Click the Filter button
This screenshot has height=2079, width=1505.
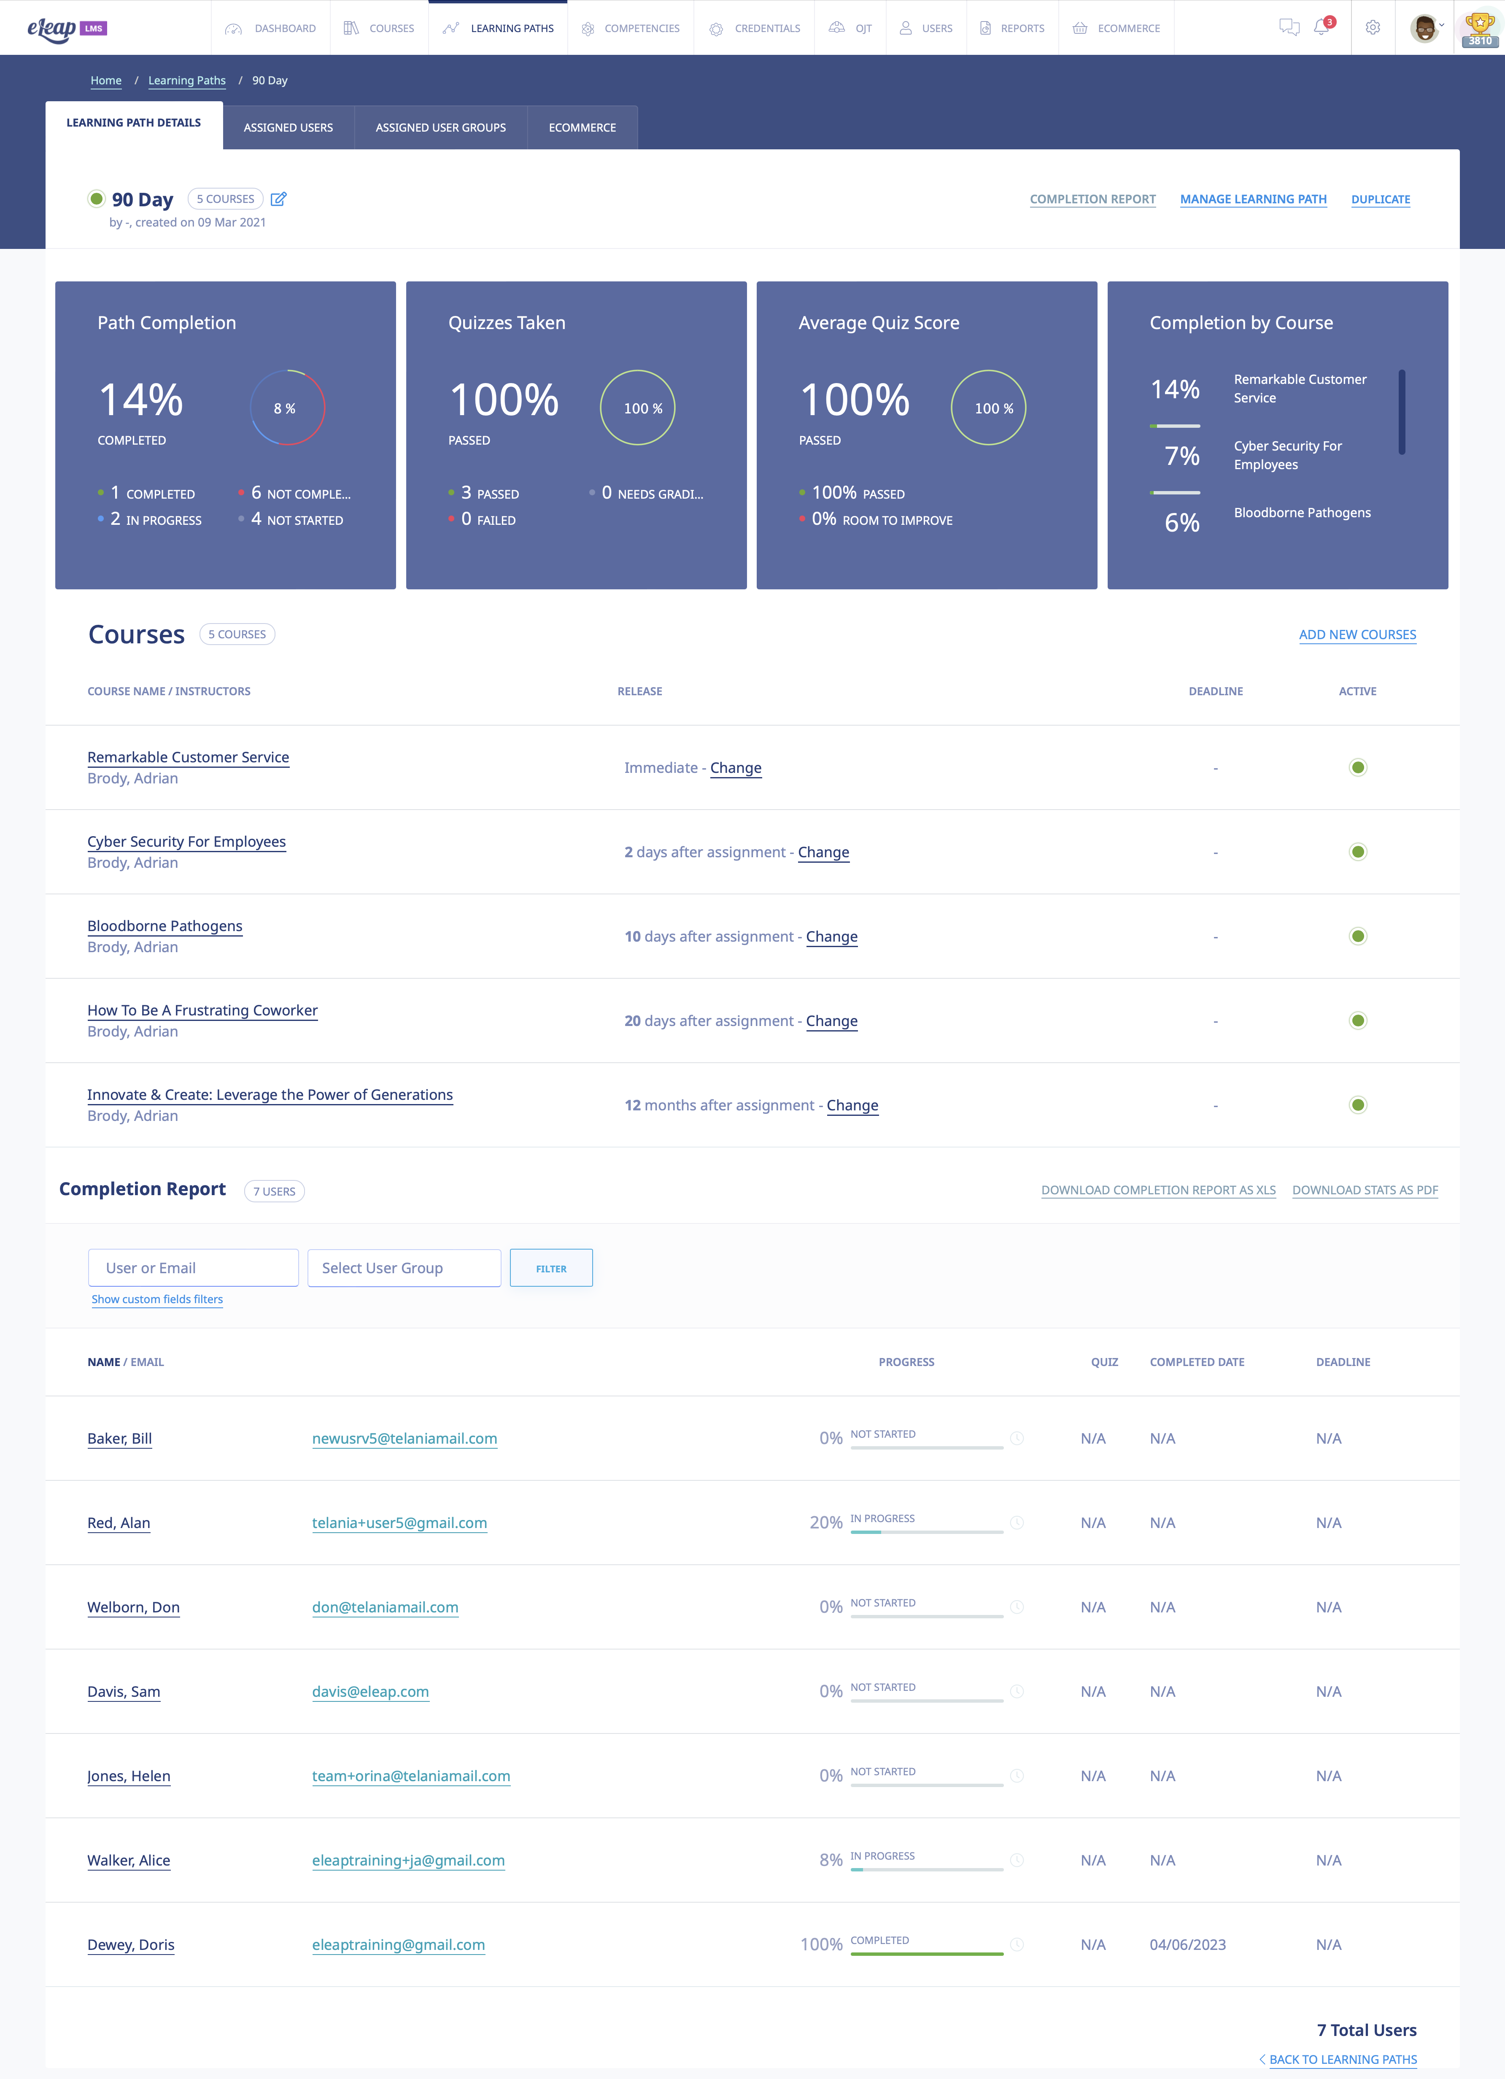pyautogui.click(x=551, y=1268)
